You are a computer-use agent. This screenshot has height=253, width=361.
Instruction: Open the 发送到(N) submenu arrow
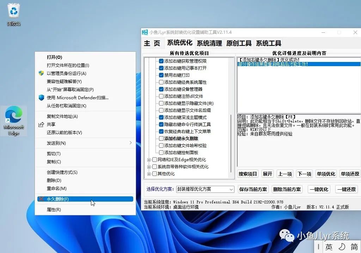click(130, 143)
